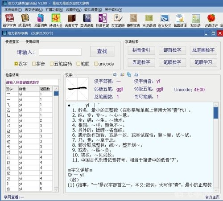Screen dimensions: 223x201
Task: Open the 古典文学 toolbar icon
Action: coord(71,21)
